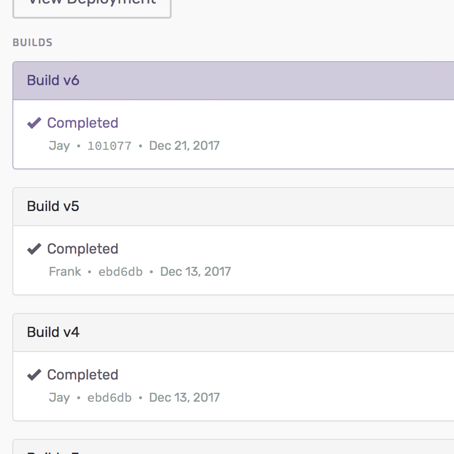Viewport: 454px width, 454px height.
Task: Click Dec 13, 2017 date in Build v5
Action: pyautogui.click(x=196, y=272)
